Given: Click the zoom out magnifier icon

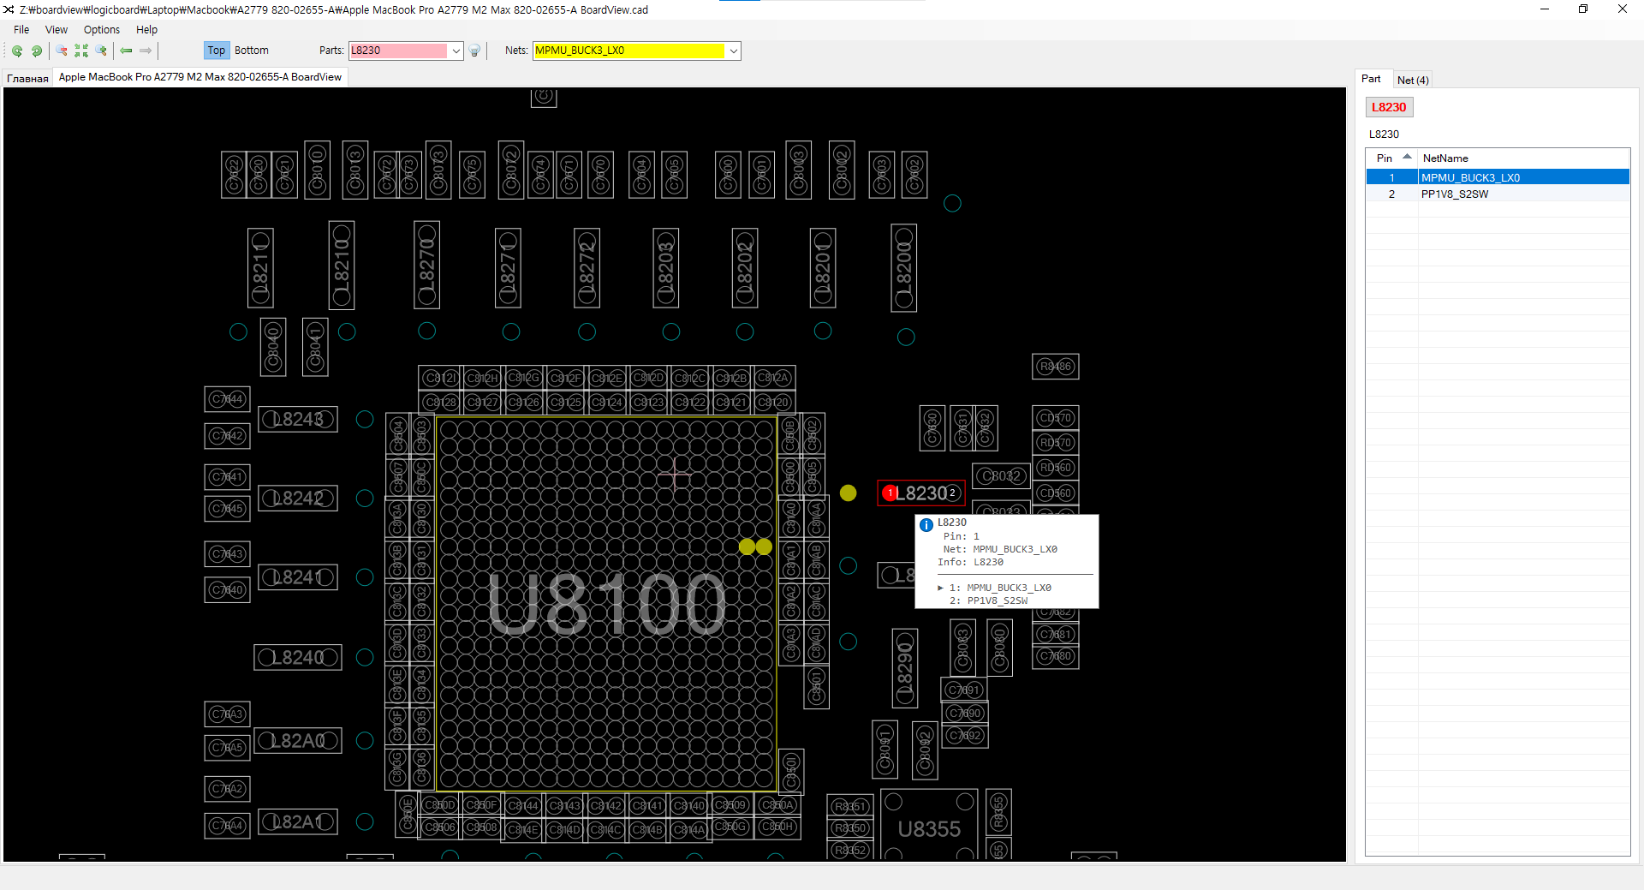Looking at the screenshot, I should [62, 51].
